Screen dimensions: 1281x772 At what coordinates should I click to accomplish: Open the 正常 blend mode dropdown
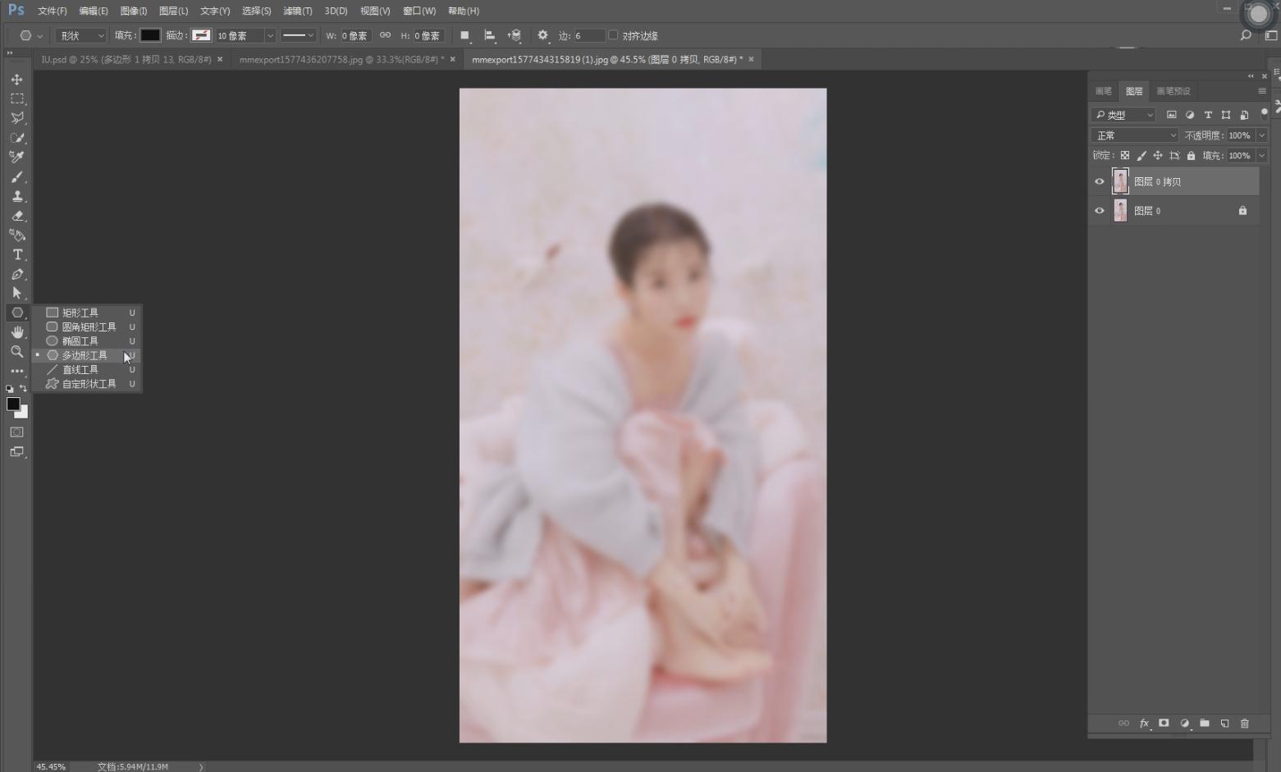(1134, 135)
